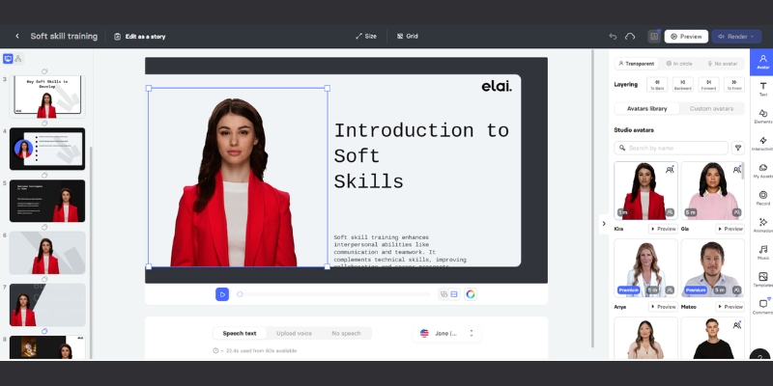The image size is (773, 386).
Task: Preview the Ola avatar
Action: tap(730, 229)
